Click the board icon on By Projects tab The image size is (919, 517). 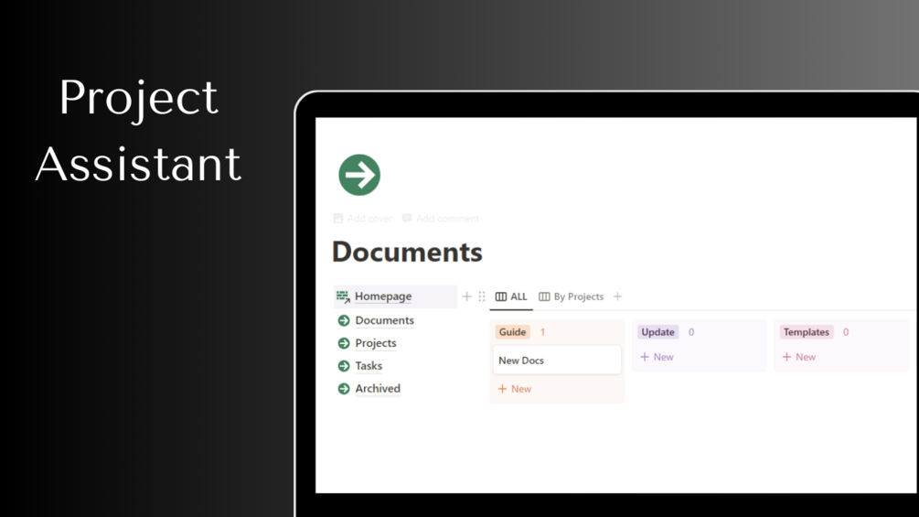(x=544, y=296)
